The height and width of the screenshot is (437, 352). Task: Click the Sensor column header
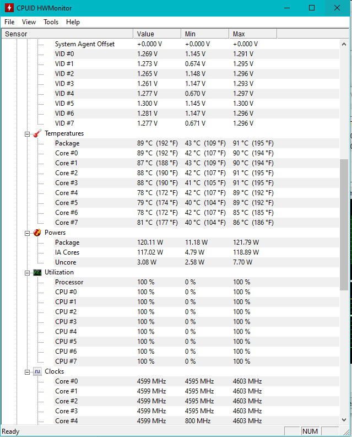pyautogui.click(x=67, y=34)
